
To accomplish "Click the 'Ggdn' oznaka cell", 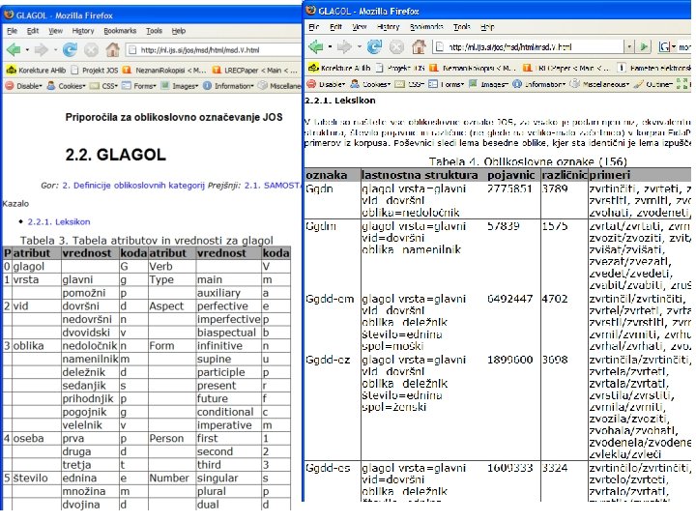I will point(333,200).
